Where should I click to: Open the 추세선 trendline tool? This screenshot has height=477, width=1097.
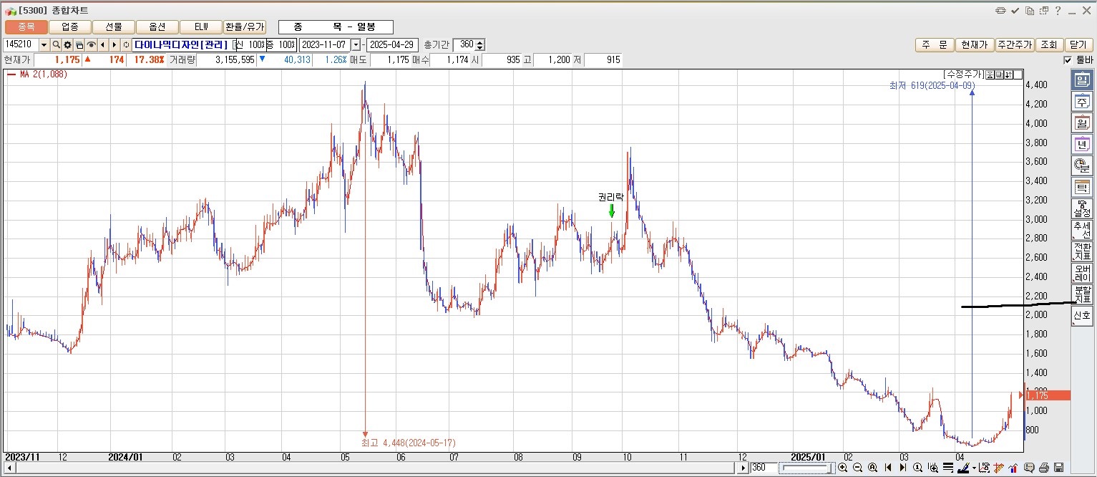point(1081,230)
